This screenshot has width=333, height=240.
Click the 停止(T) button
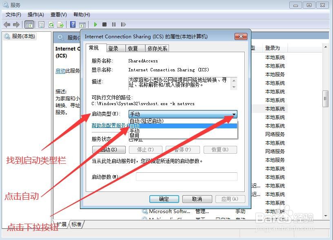(145, 150)
